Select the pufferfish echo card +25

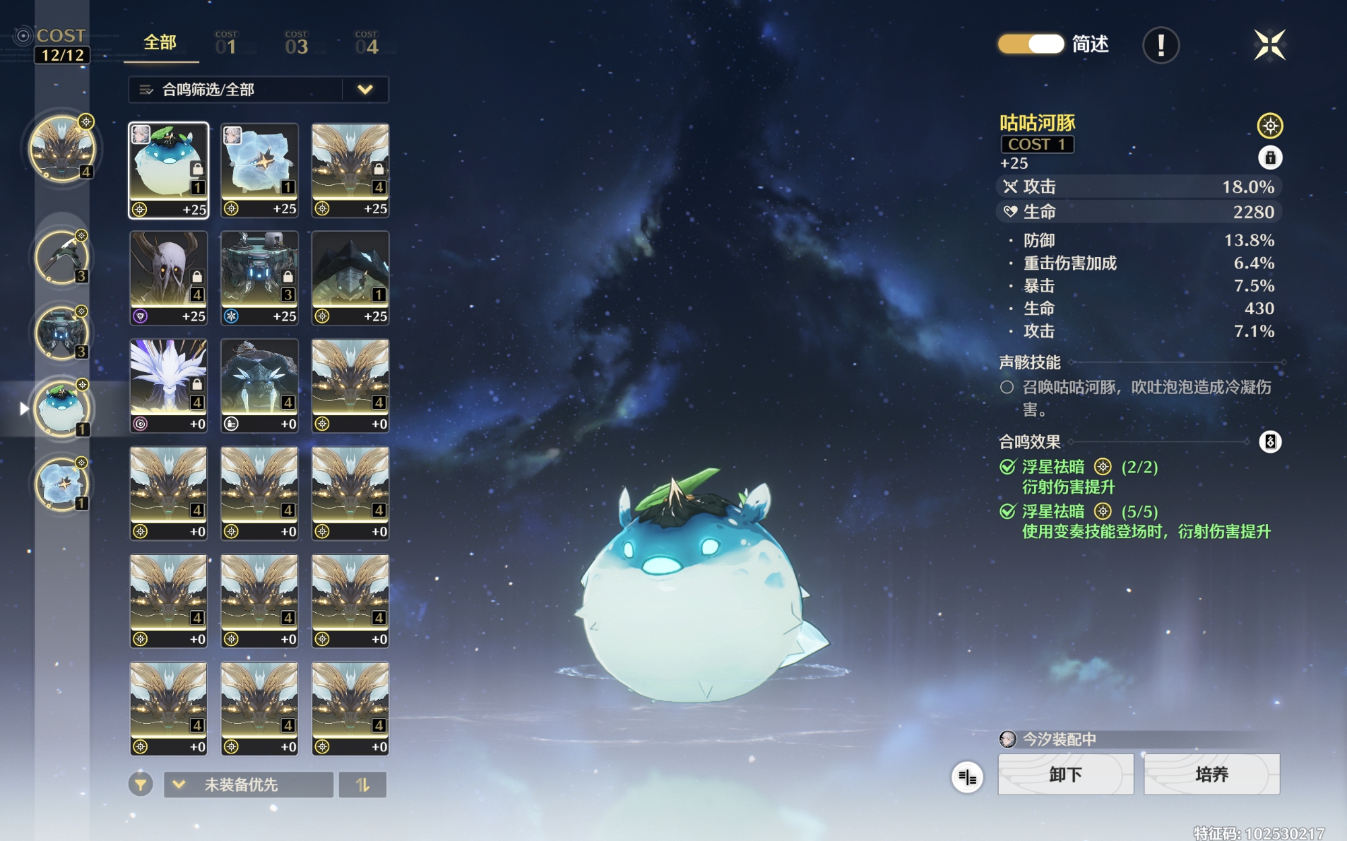(168, 170)
